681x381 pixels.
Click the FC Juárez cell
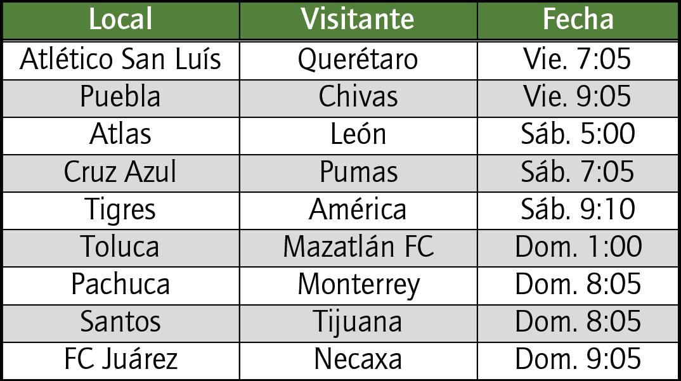pyautogui.click(x=120, y=361)
